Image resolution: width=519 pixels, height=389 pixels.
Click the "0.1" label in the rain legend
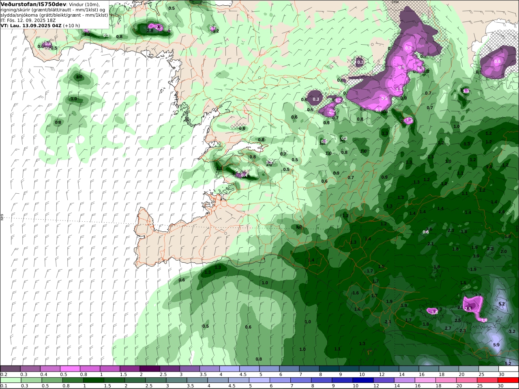click(x=4, y=386)
